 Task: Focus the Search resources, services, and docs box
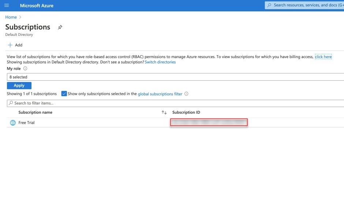(304, 5)
